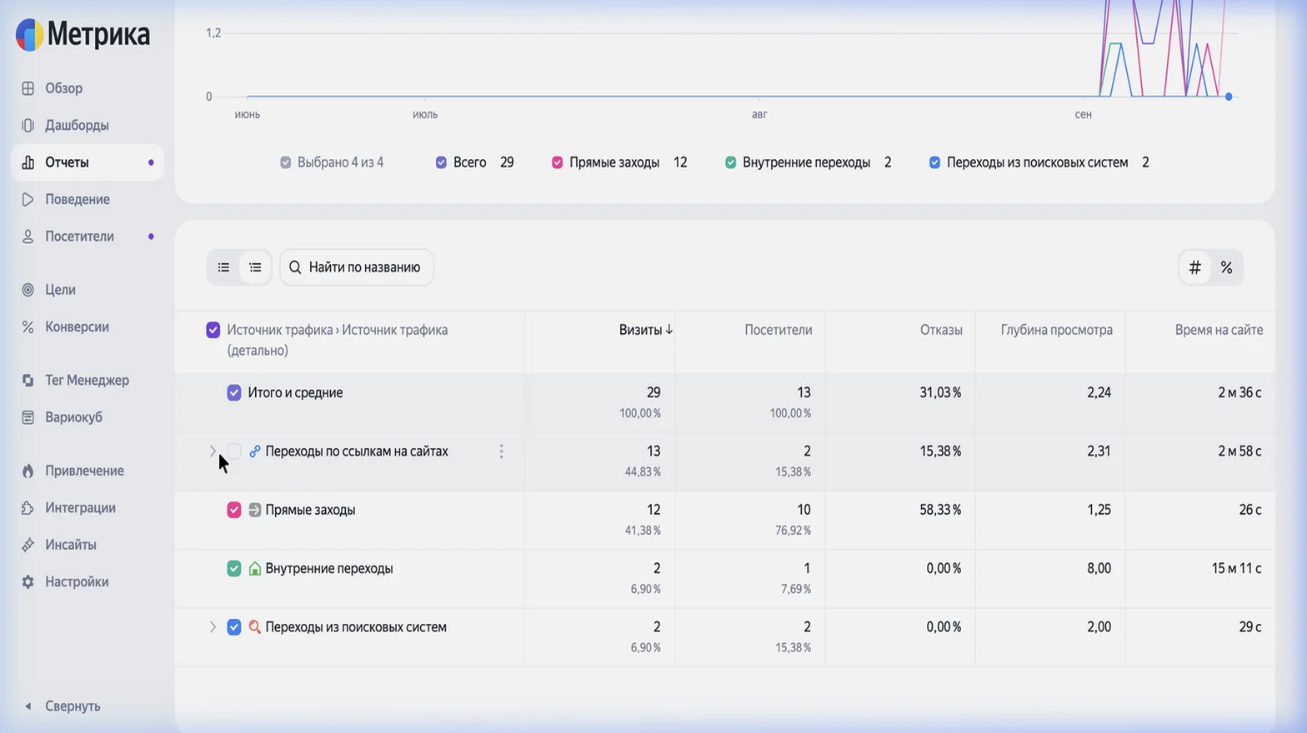Check the Переходы по ссылкам на сайтах checkbox
Image resolution: width=1307 pixels, height=733 pixels.
click(x=234, y=451)
